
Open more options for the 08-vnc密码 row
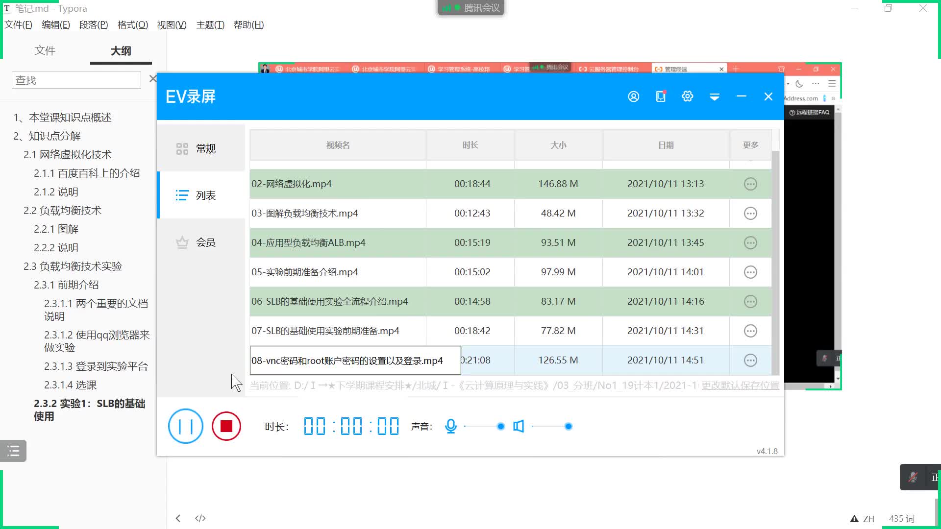click(750, 360)
